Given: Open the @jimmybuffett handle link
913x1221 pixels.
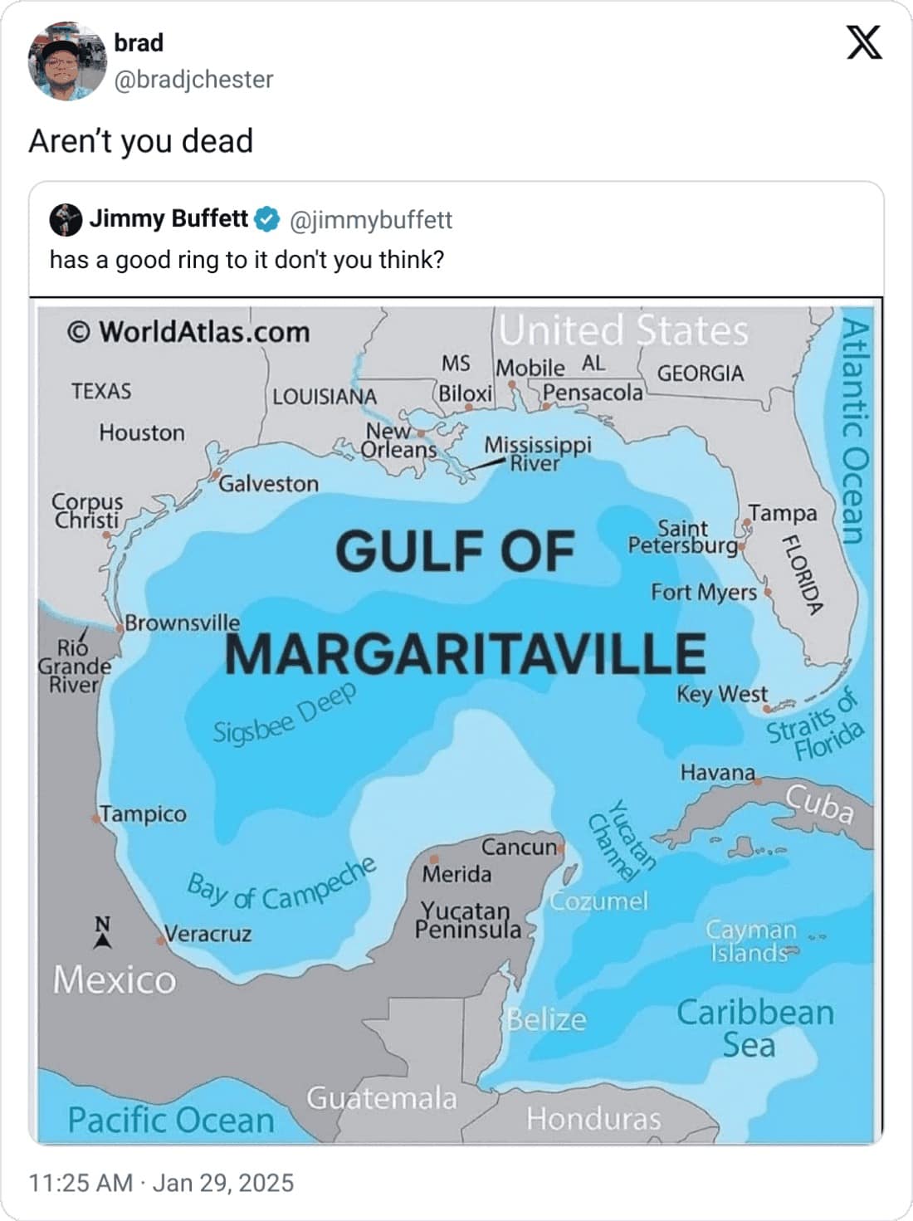Looking at the screenshot, I should point(370,220).
